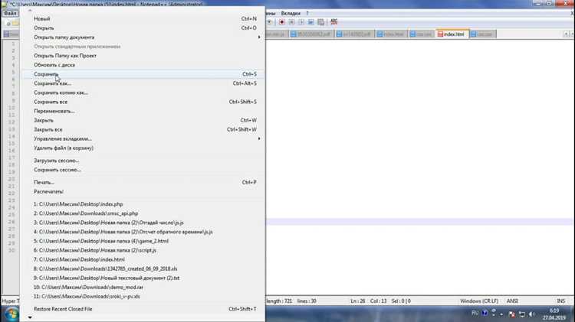575x322 pixels.
Task: Start macro recording with red dot icon
Action: [281, 22]
